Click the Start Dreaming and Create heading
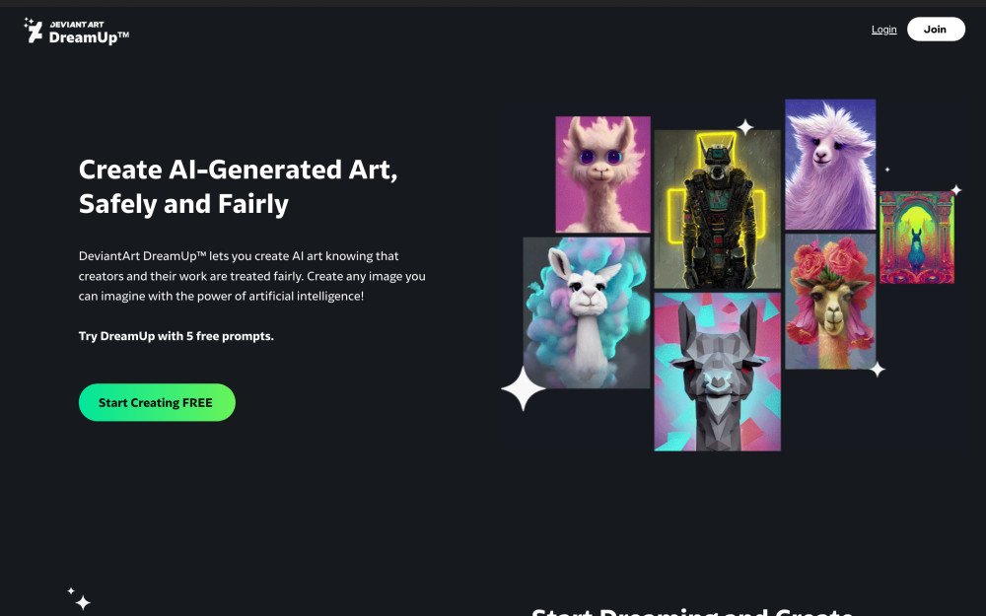The height and width of the screenshot is (616, 986). [692, 611]
